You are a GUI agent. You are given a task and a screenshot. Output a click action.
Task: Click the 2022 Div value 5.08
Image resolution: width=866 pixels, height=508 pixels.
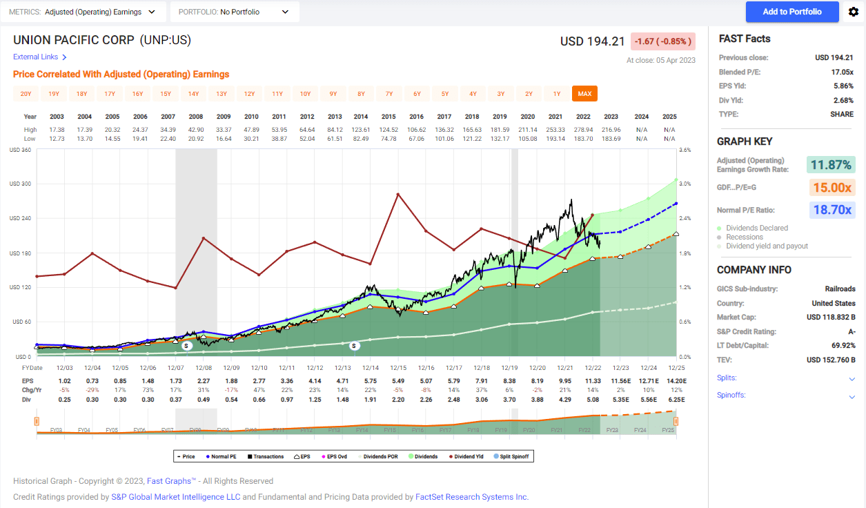593,399
